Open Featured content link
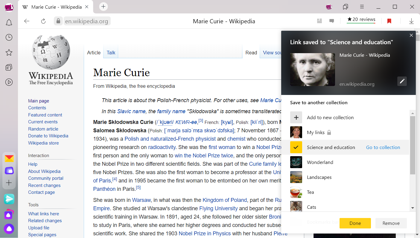Viewport: 420px width, 238px height. pos(45,115)
